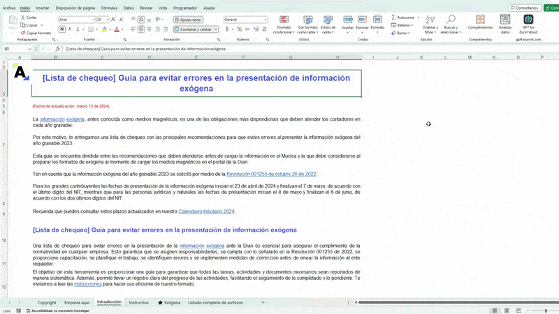This screenshot has width=559, height=314.
Task: Toggle Ajustar texto wrap option
Action: (187, 20)
